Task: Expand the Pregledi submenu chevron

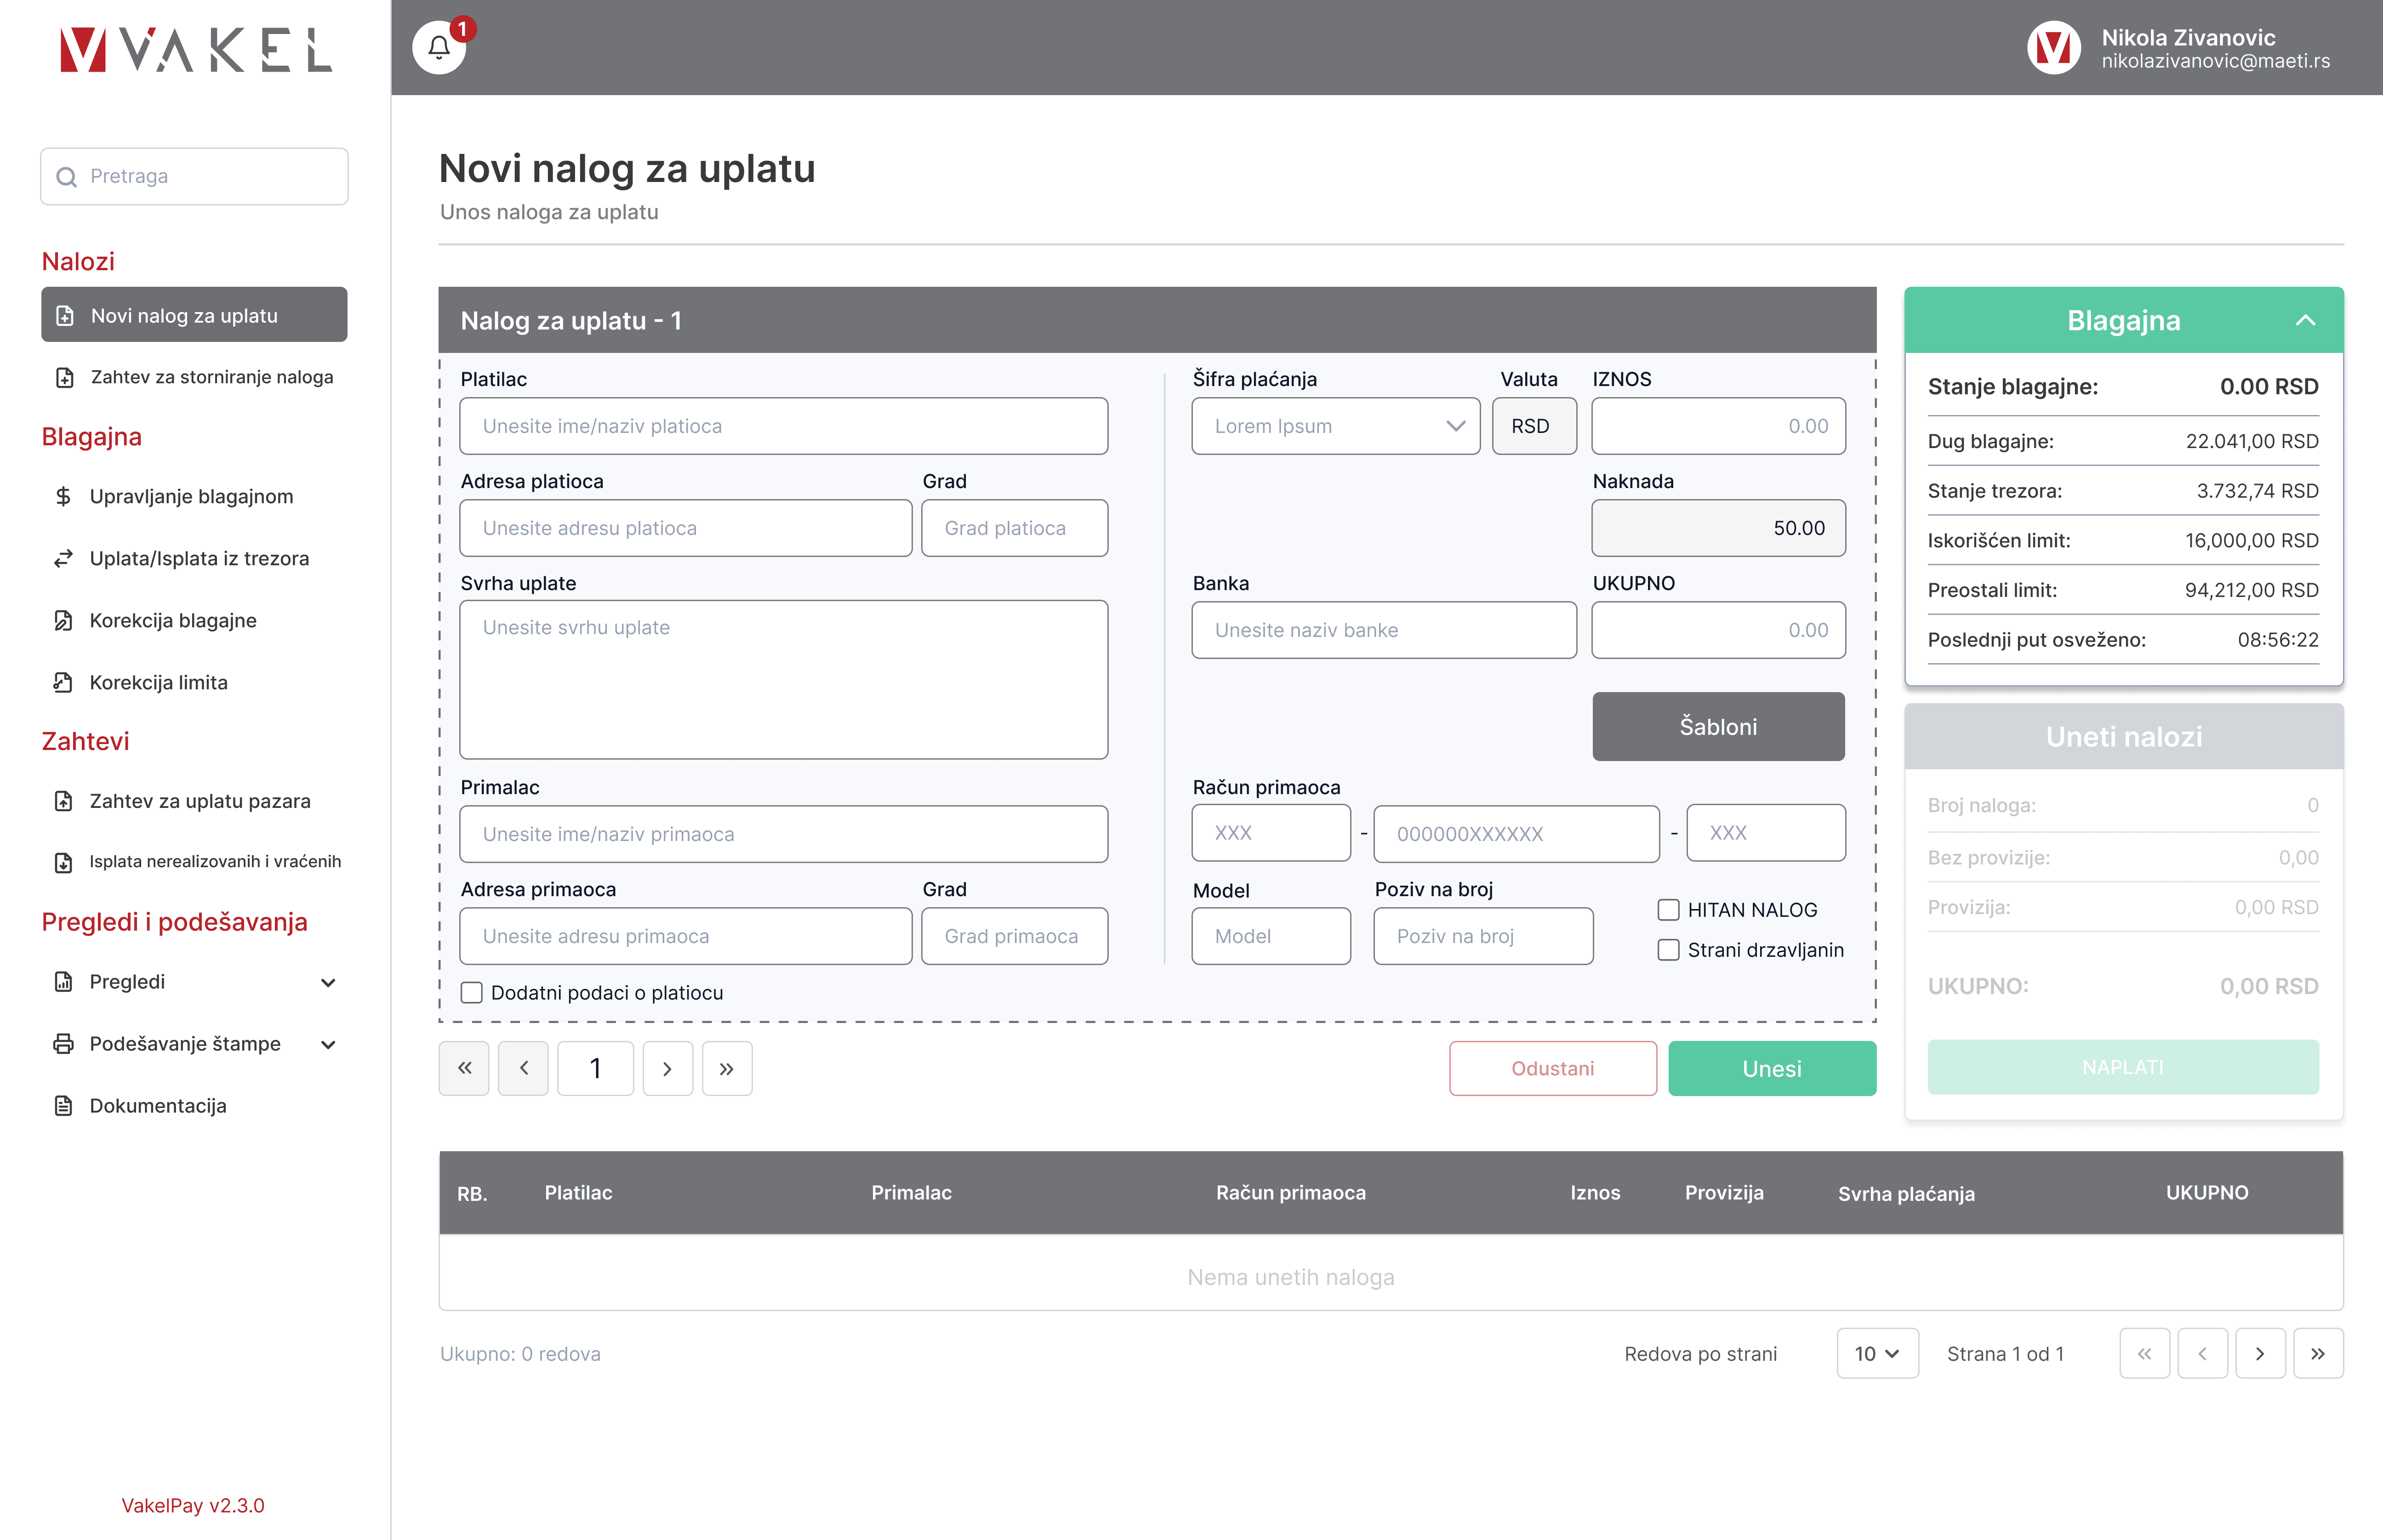Action: point(328,983)
